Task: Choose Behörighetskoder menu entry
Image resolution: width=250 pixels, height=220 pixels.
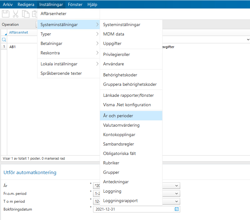Action: point(131,75)
